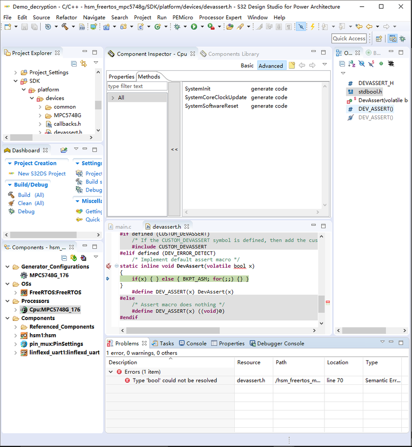Click the Build (All) link in Dashboard
The image size is (412, 447).
coord(31,195)
